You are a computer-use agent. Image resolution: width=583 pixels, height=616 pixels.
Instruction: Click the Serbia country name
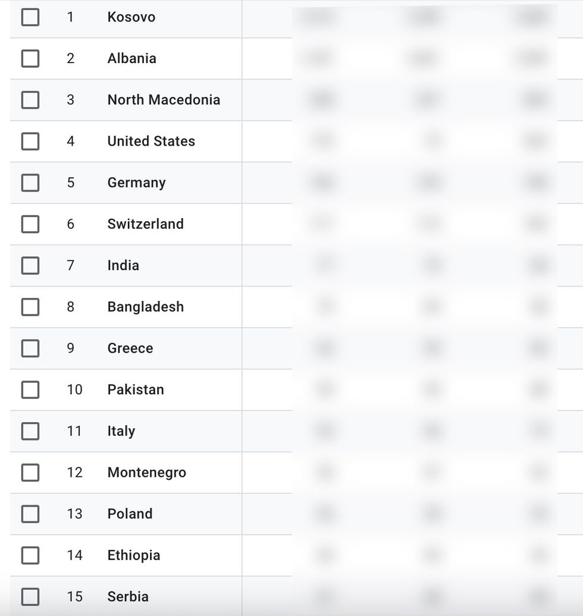[128, 596]
